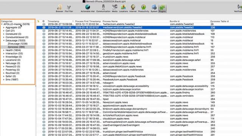Select the Passes23 (0) category

pyautogui.click(x=13, y=66)
